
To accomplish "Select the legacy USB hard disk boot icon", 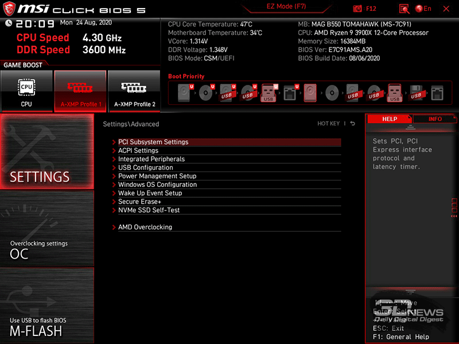I will (353, 93).
